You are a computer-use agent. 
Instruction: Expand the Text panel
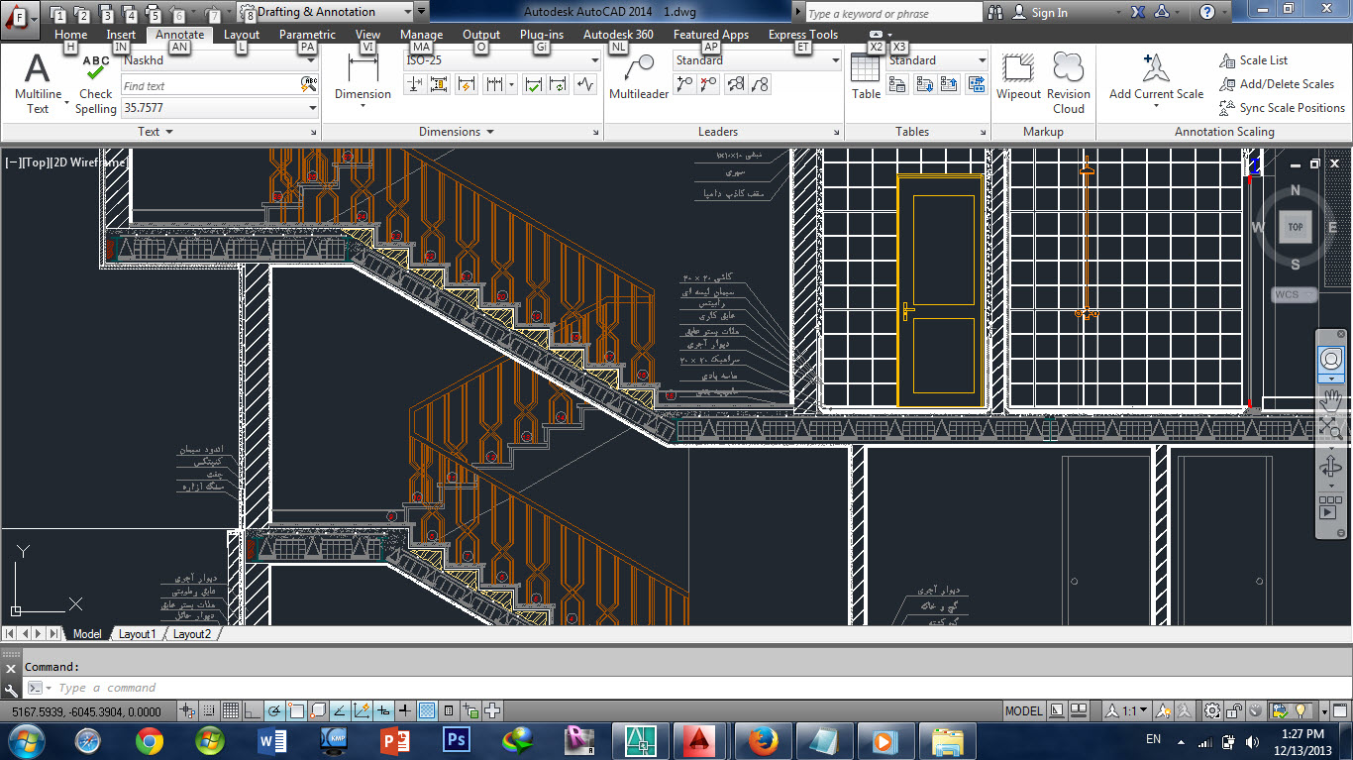pos(156,131)
